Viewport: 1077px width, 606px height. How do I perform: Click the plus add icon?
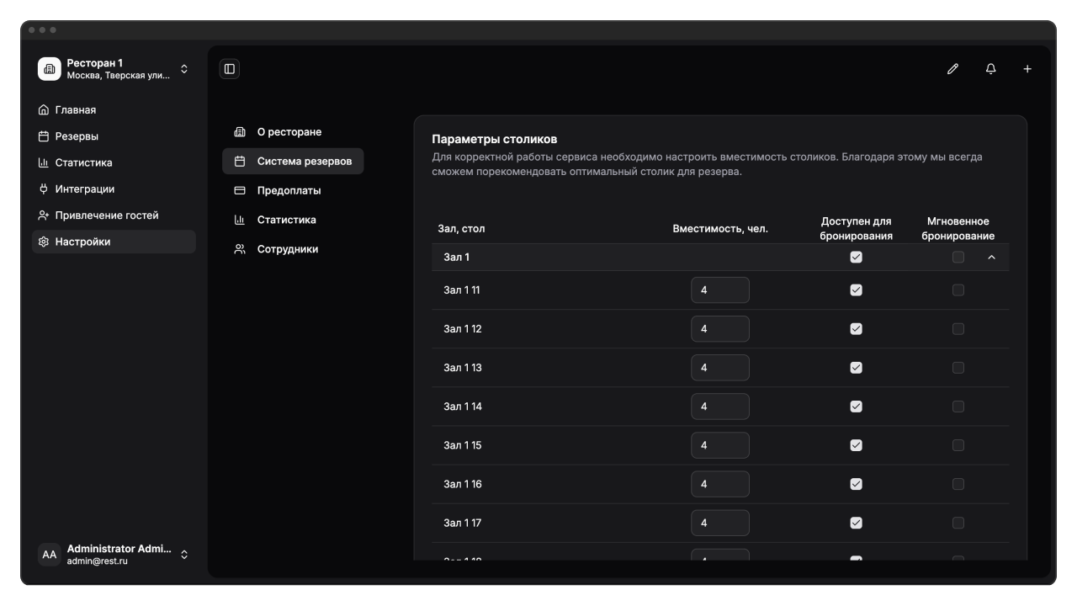point(1027,69)
